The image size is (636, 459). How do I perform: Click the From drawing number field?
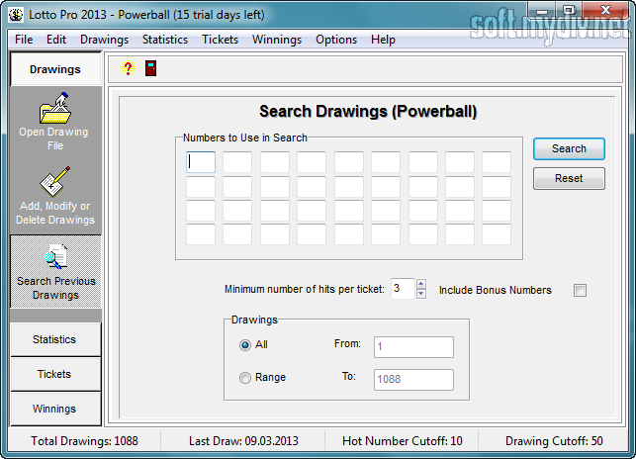pyautogui.click(x=413, y=347)
